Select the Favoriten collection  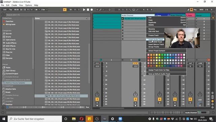pos(9,21)
